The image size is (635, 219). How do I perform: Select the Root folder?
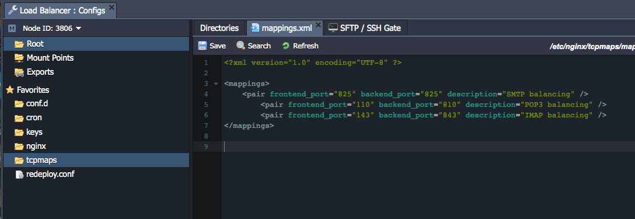[96, 44]
